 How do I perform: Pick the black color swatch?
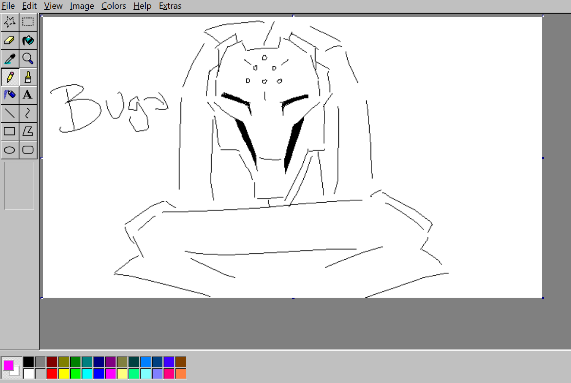click(28, 362)
